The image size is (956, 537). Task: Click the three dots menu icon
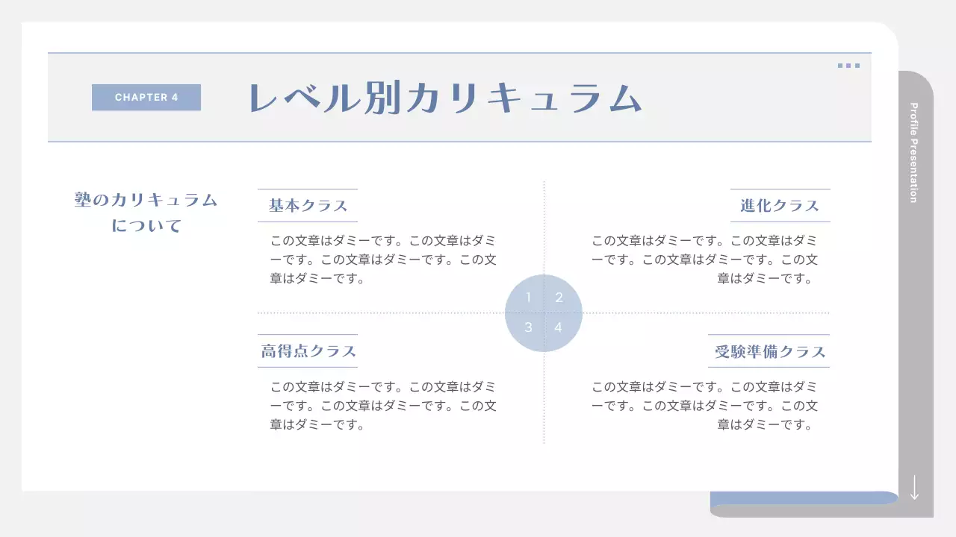(848, 66)
